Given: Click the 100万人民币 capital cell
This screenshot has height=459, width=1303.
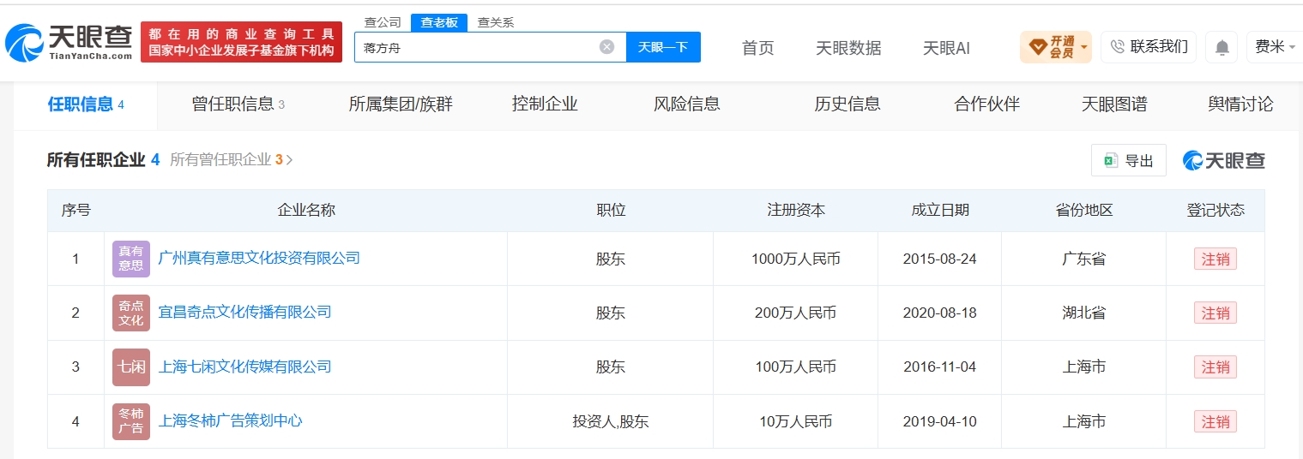Looking at the screenshot, I should 795,367.
